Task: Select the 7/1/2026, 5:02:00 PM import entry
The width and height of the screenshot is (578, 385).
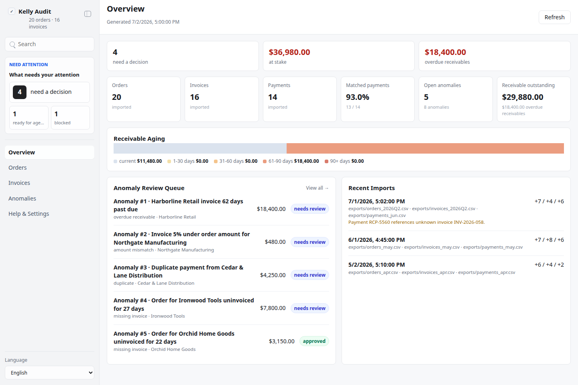Action: click(x=456, y=211)
